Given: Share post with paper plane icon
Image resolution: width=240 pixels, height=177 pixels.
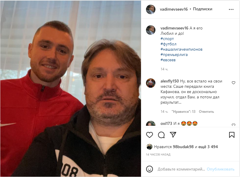Looking at the screenshot, I should [173, 135].
